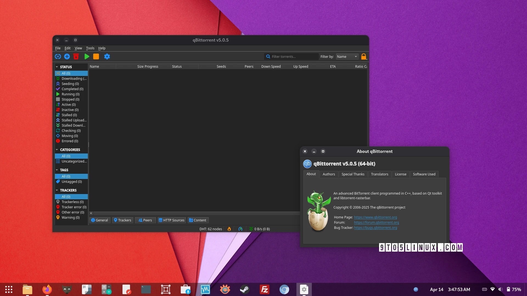The height and width of the screenshot is (296, 527).
Task: Select the Completed (0) status filter
Action: point(71,89)
